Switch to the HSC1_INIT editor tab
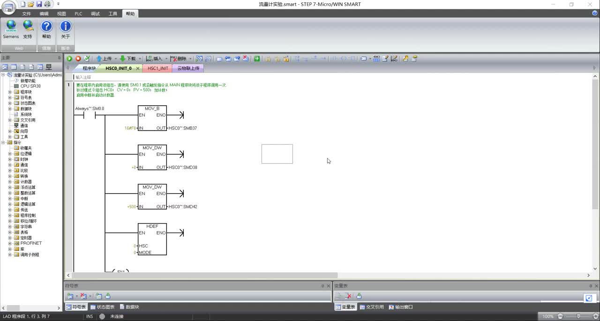Viewport: 600px width, 321px height. click(x=157, y=68)
